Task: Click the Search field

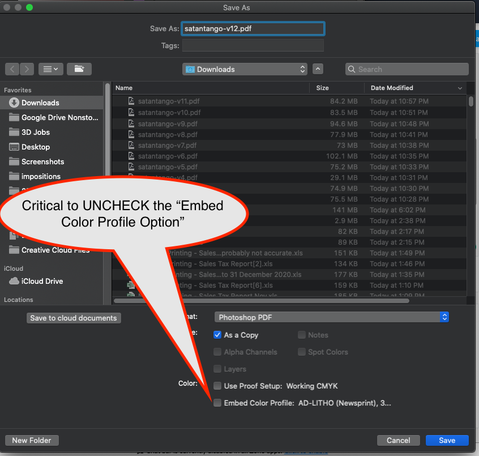Action: click(407, 69)
